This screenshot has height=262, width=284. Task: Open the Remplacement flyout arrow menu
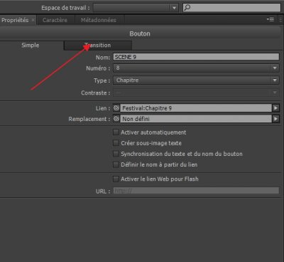pos(275,119)
